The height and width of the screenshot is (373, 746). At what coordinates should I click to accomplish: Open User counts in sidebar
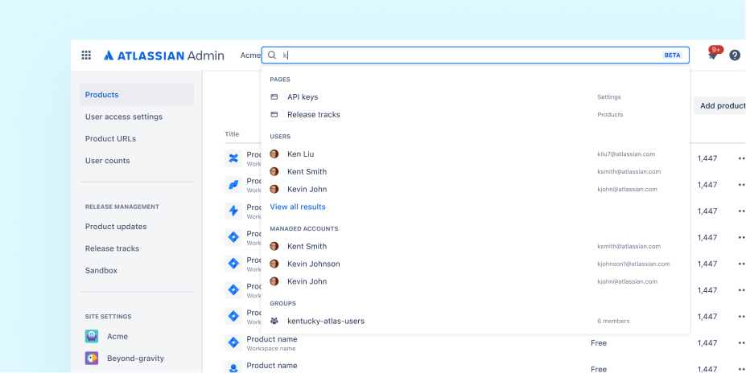(x=108, y=161)
